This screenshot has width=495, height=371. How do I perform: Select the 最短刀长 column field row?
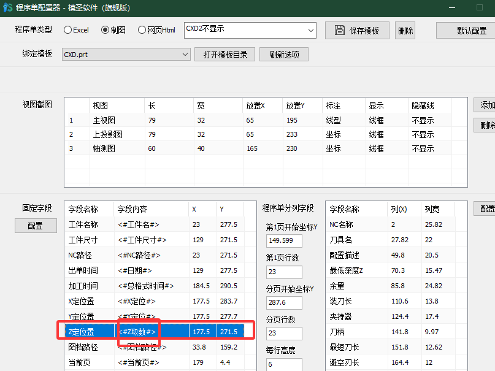(396, 347)
